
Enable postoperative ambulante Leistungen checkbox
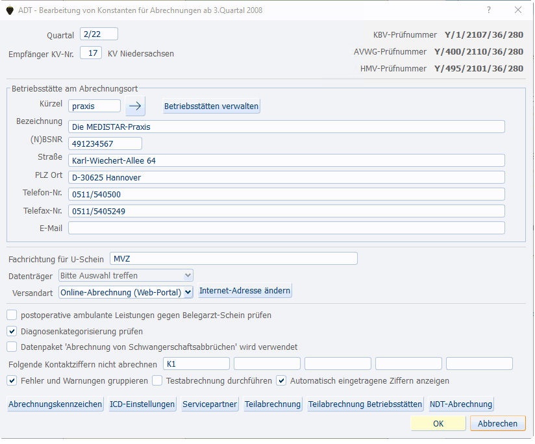[11, 314]
